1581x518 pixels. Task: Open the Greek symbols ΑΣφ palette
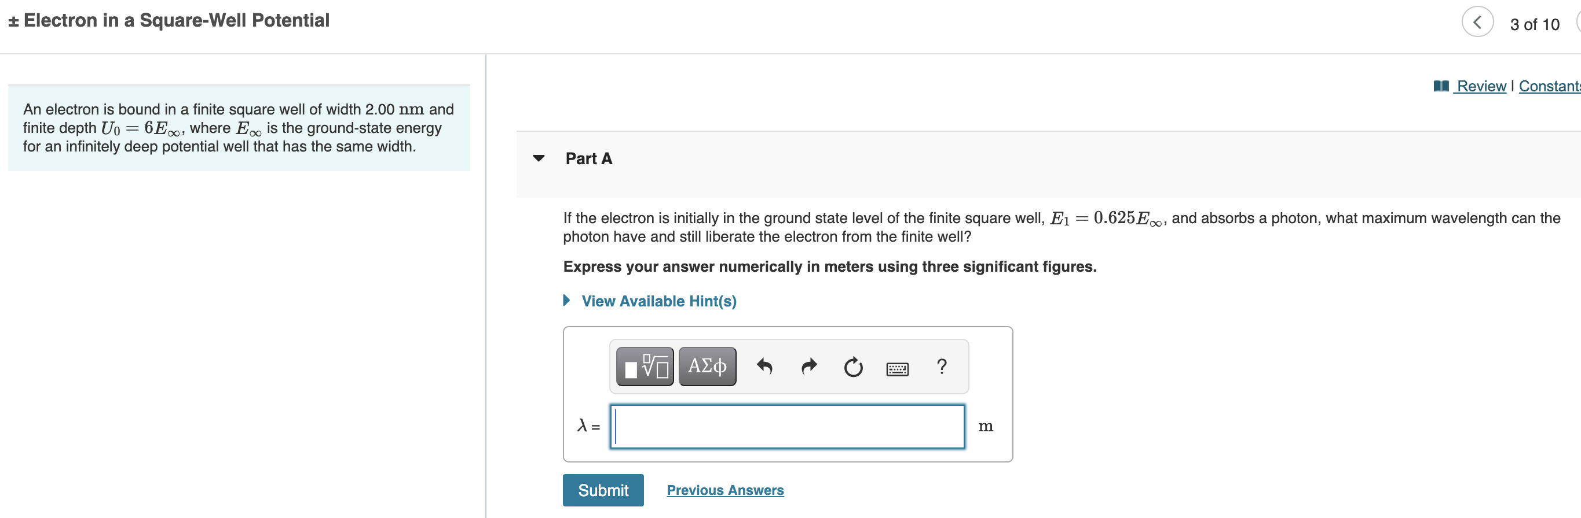click(x=707, y=366)
